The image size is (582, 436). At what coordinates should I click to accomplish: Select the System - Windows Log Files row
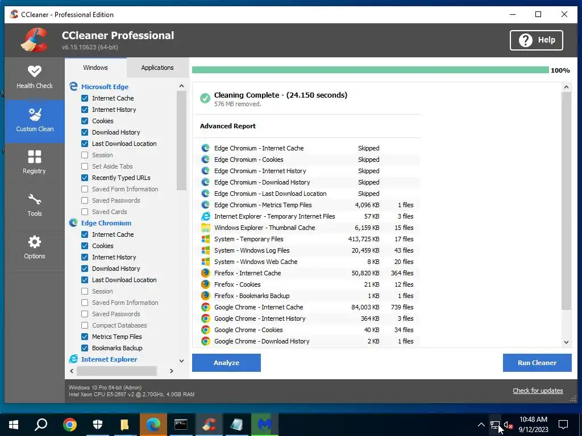tap(308, 250)
